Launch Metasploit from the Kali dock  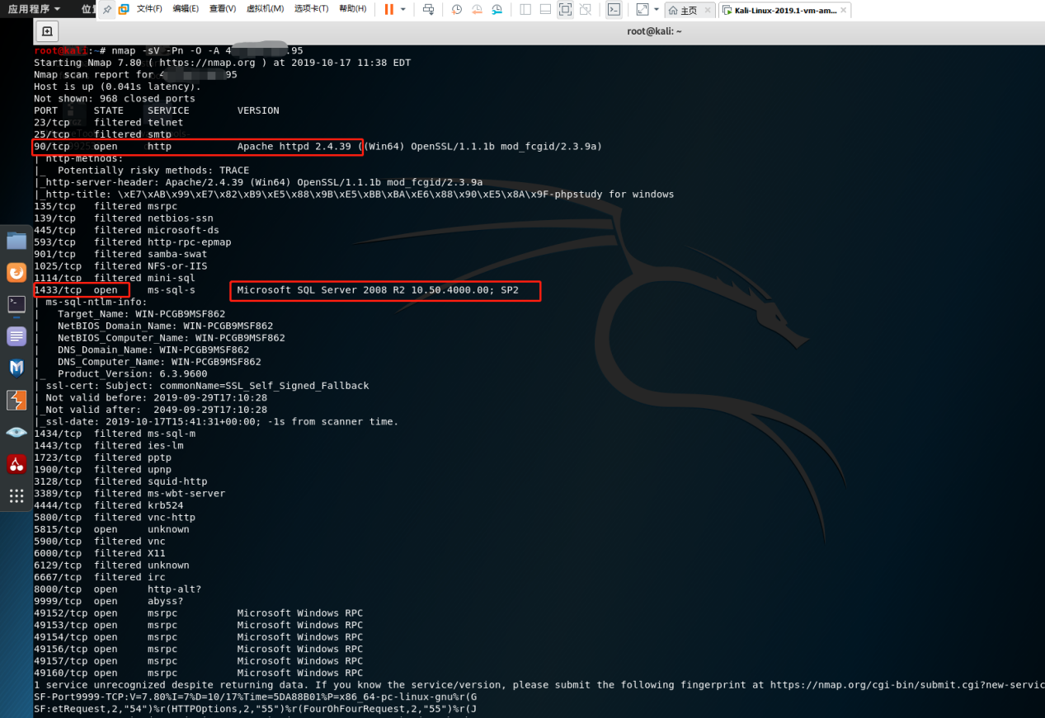[16, 368]
